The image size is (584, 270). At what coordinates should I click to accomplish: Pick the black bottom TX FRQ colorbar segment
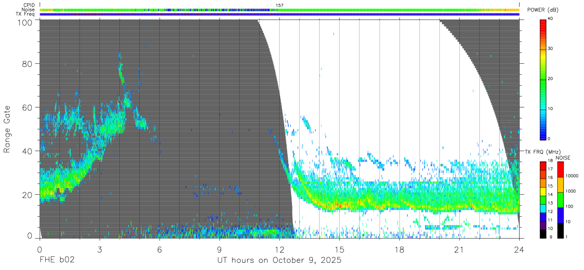point(543,234)
